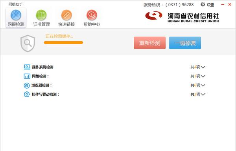
Task: Open the 证书管理 green book icon
Action: (x=41, y=15)
